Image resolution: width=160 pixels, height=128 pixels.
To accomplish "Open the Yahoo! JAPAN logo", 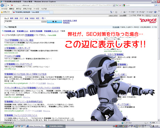I will (x=148, y=21).
